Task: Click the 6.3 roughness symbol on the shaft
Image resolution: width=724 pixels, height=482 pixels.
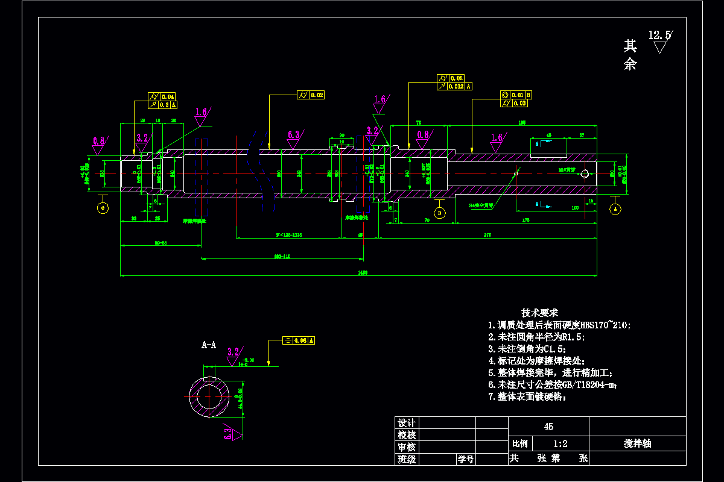Action: [x=294, y=139]
